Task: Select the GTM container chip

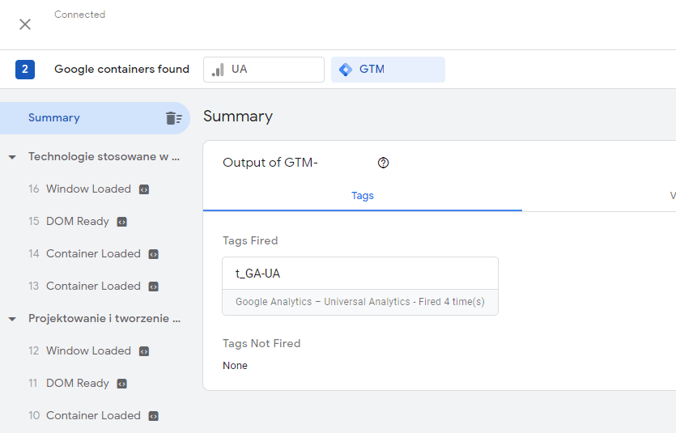Action: pyautogui.click(x=388, y=70)
